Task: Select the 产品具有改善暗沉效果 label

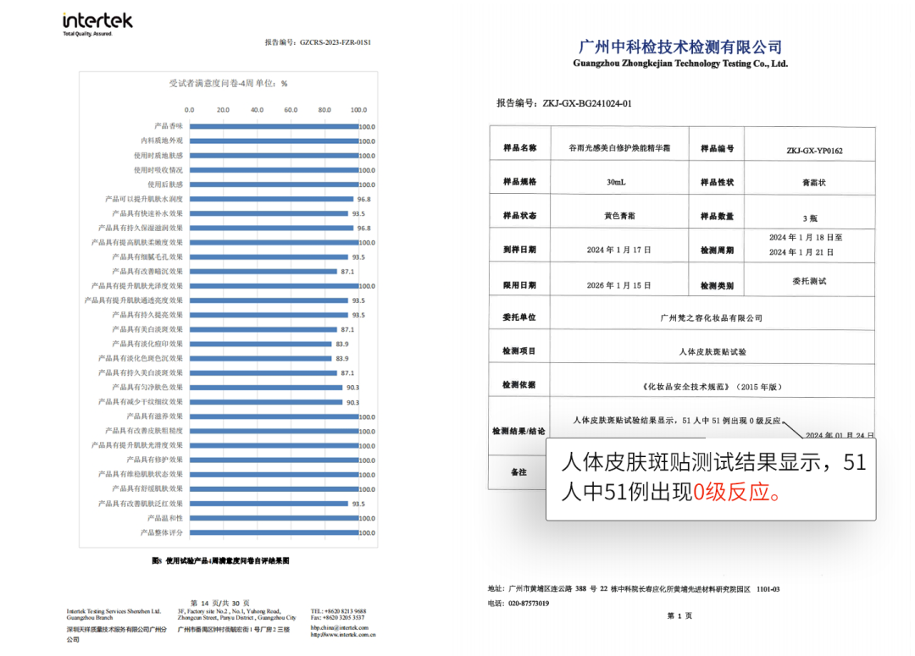Action: coord(147,271)
